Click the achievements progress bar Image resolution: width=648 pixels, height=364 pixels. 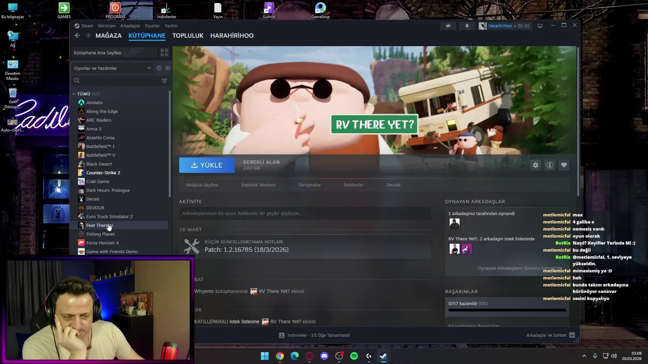[x=507, y=310]
